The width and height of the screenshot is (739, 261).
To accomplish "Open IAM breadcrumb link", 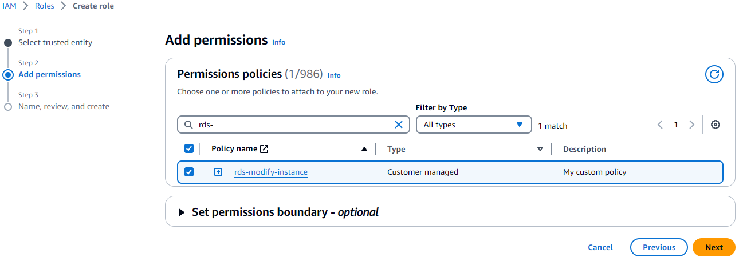I will coord(9,6).
